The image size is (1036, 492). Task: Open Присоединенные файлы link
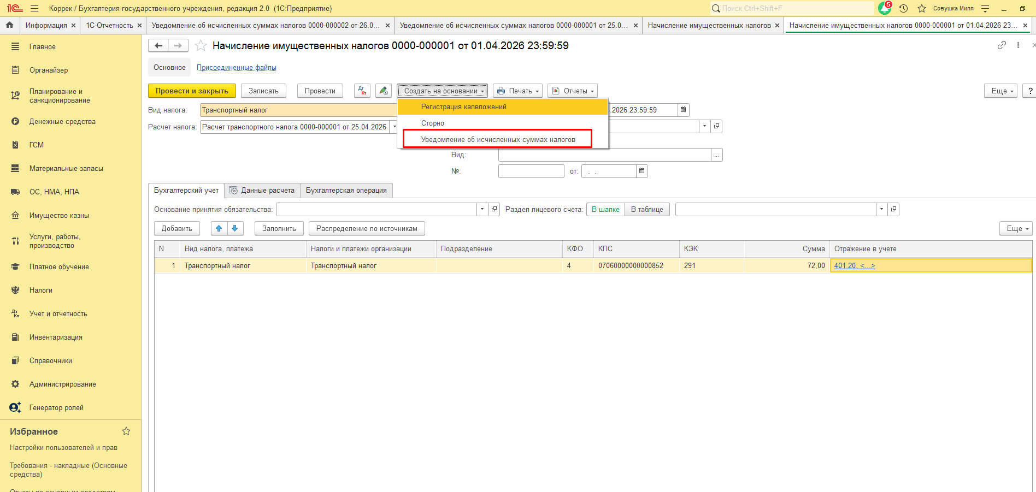point(237,67)
